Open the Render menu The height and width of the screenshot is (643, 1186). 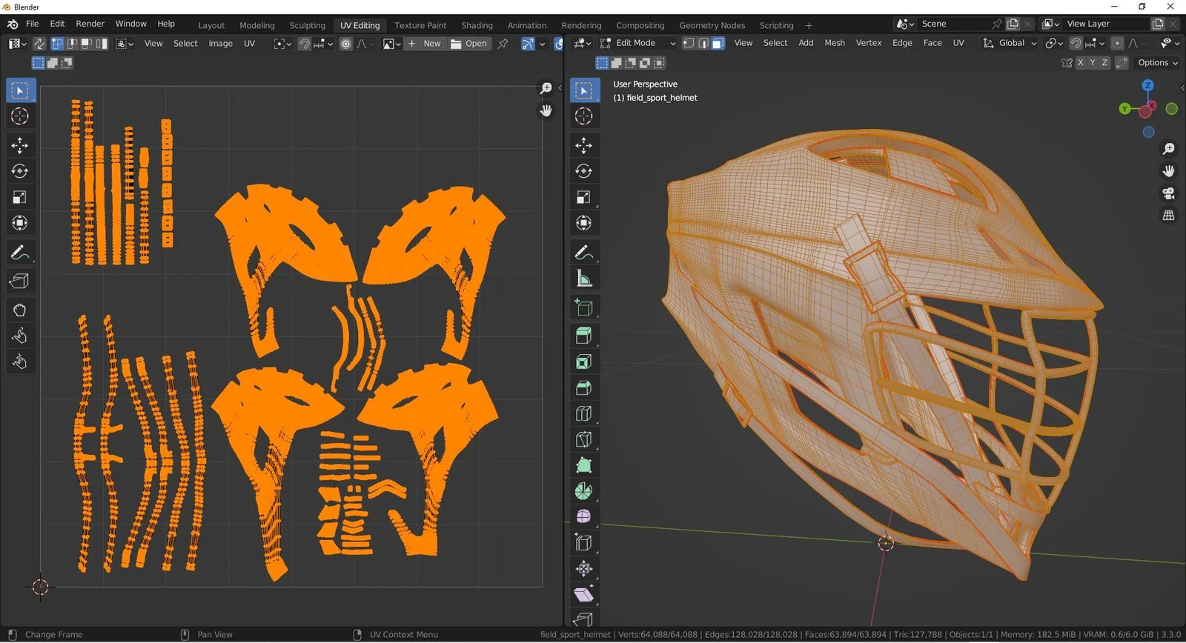tap(90, 24)
